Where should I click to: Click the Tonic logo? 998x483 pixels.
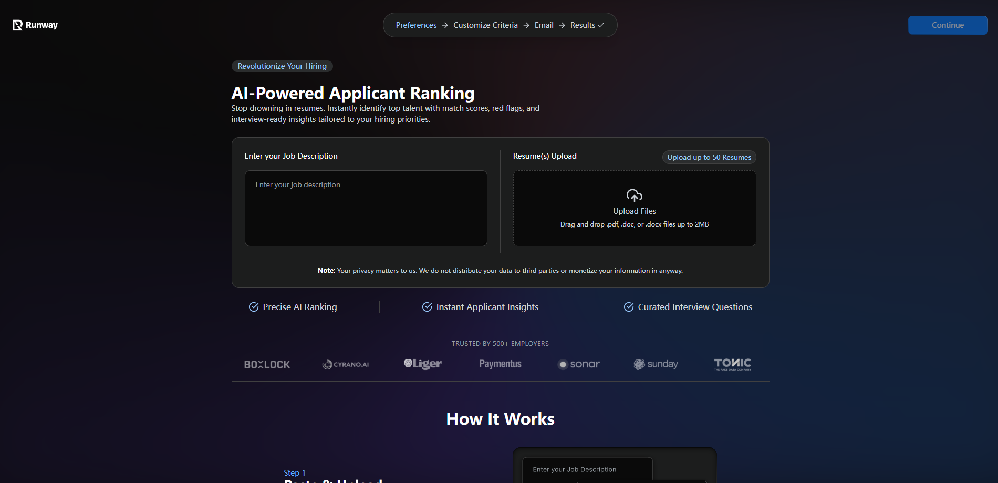732,363
